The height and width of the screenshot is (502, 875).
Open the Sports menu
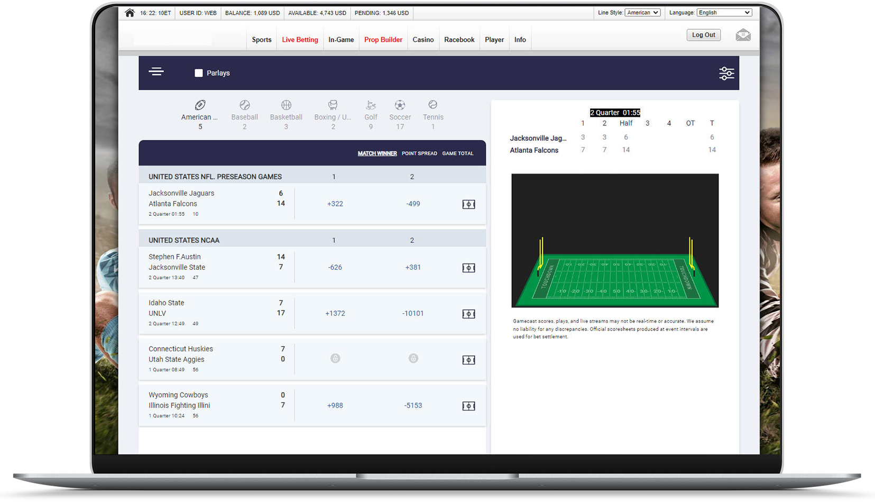(262, 40)
